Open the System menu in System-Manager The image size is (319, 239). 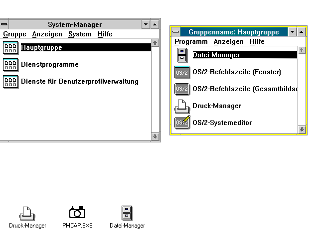(80, 34)
